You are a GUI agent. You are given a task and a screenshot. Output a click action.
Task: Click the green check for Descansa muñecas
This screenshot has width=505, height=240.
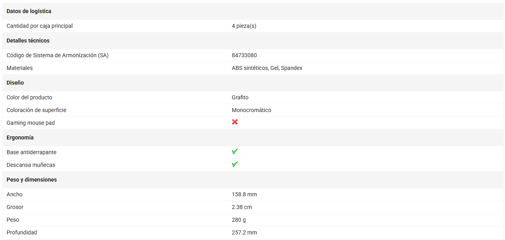pos(235,164)
